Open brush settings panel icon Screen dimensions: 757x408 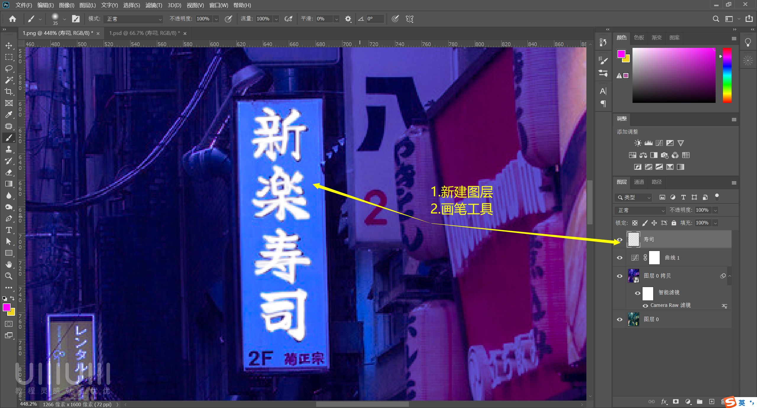76,19
